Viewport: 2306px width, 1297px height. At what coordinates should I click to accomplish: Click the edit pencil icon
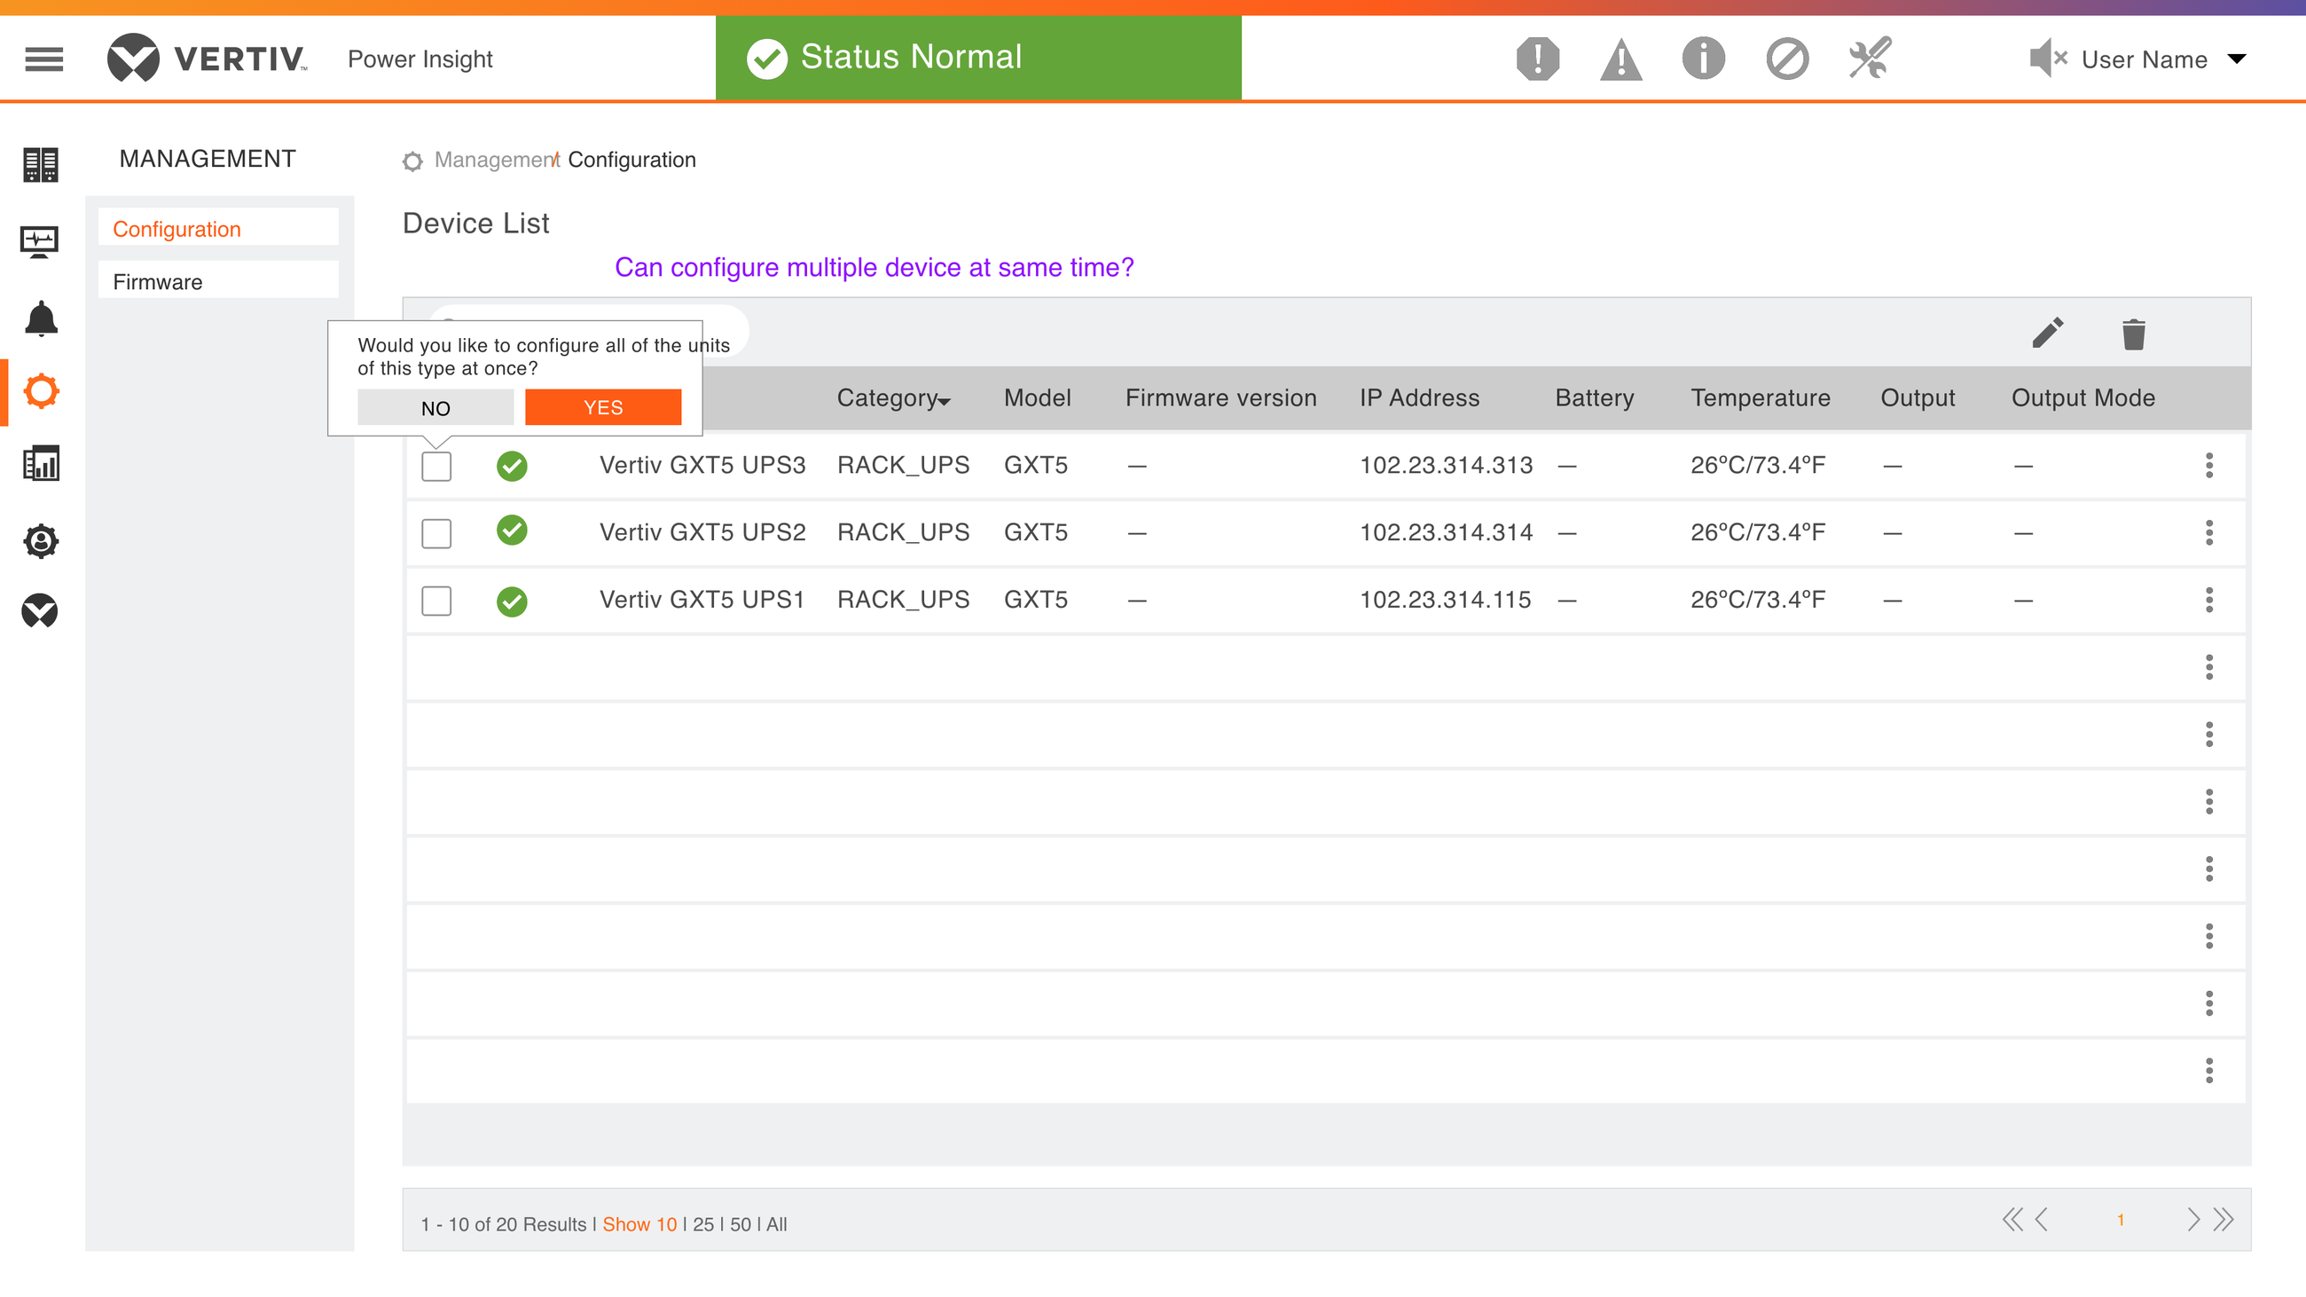click(2048, 333)
